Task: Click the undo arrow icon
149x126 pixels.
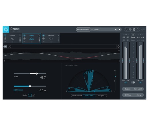Action: click(126, 30)
